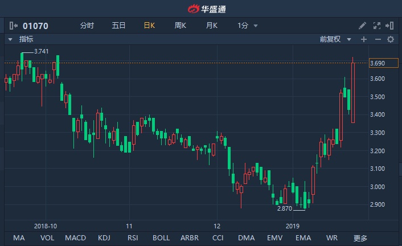Image resolution: width=402 pixels, height=246 pixels.
Task: Open the 前复权 adjustment dropdown
Action: [x=334, y=39]
